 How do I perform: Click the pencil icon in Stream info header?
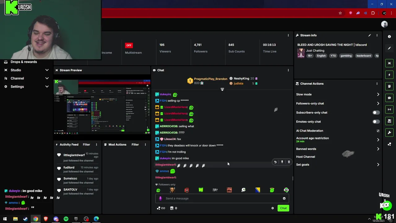click(369, 35)
